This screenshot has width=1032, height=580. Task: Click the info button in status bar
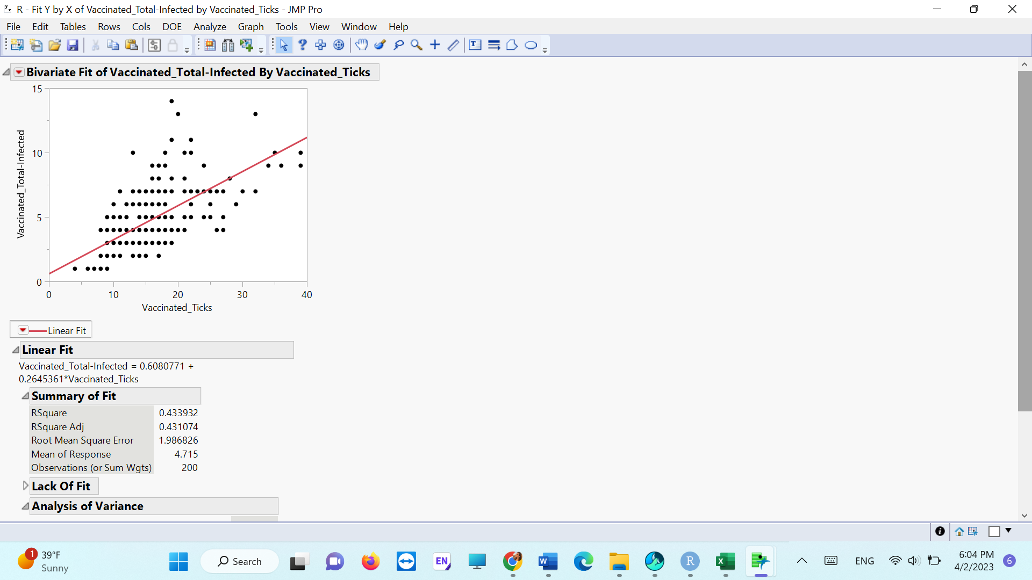coord(940,531)
